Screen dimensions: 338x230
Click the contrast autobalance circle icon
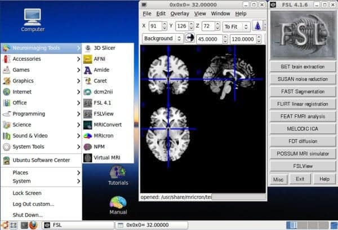(190, 38)
